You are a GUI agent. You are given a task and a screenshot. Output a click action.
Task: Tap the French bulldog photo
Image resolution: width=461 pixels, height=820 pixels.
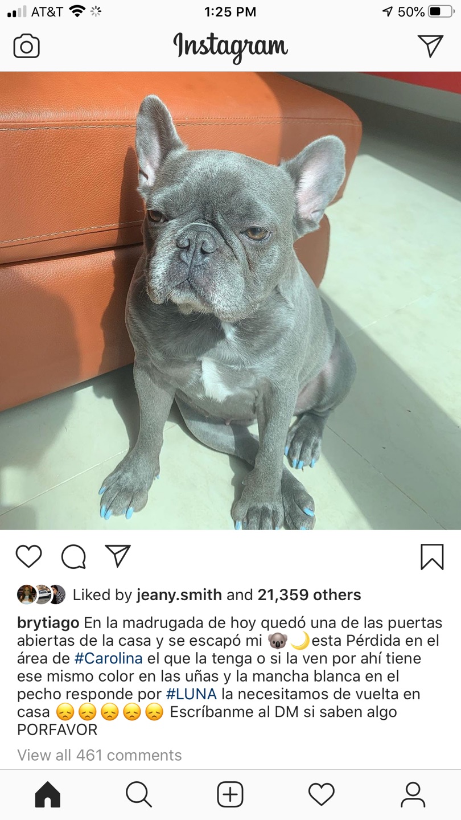230,301
